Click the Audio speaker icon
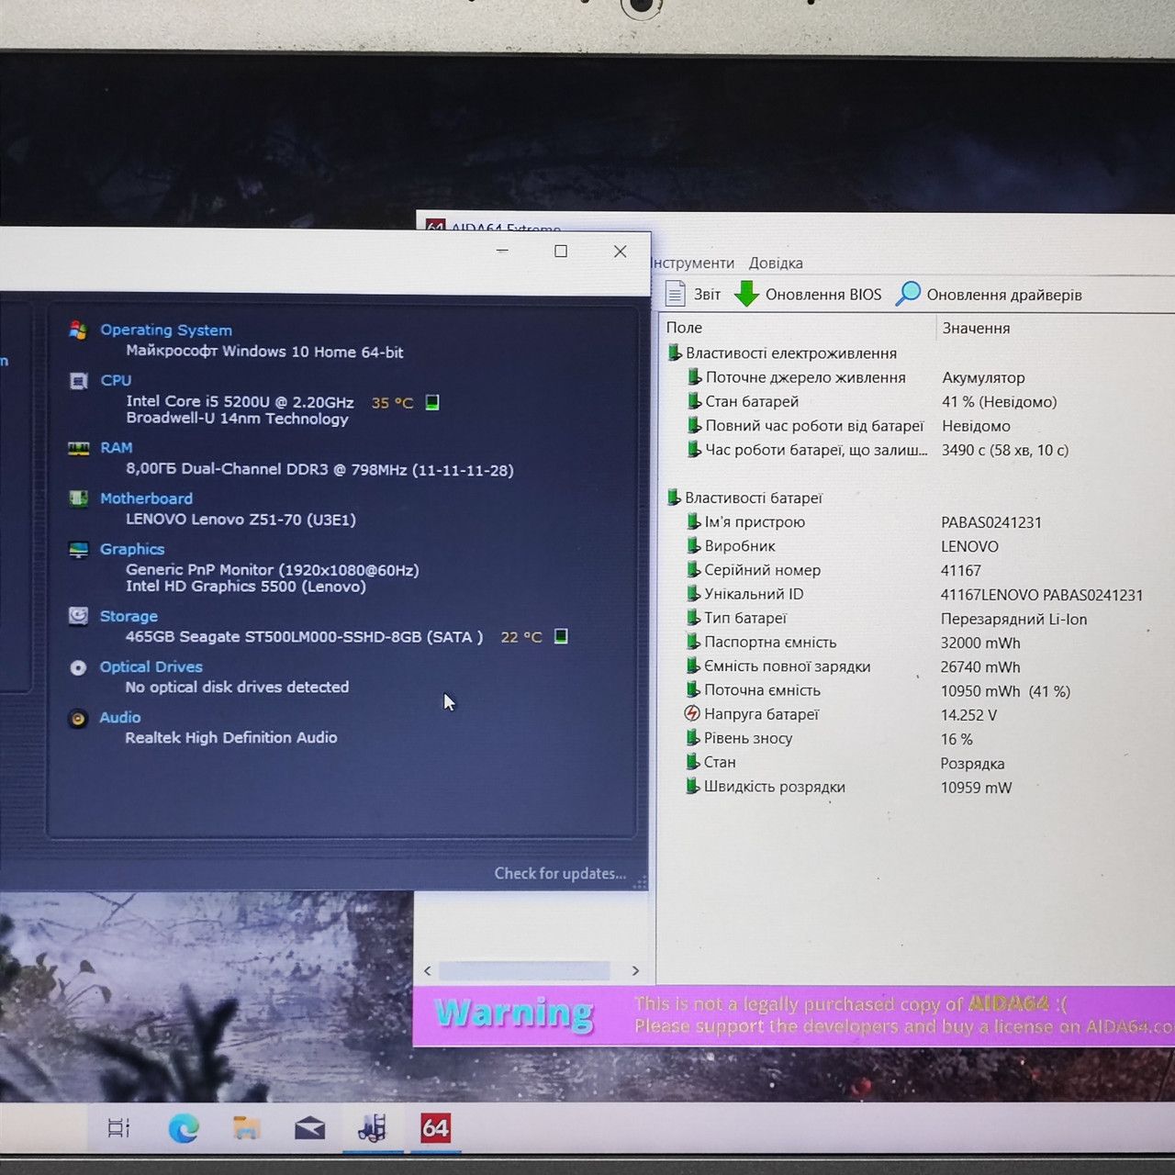This screenshot has width=1175, height=1175. (x=78, y=718)
